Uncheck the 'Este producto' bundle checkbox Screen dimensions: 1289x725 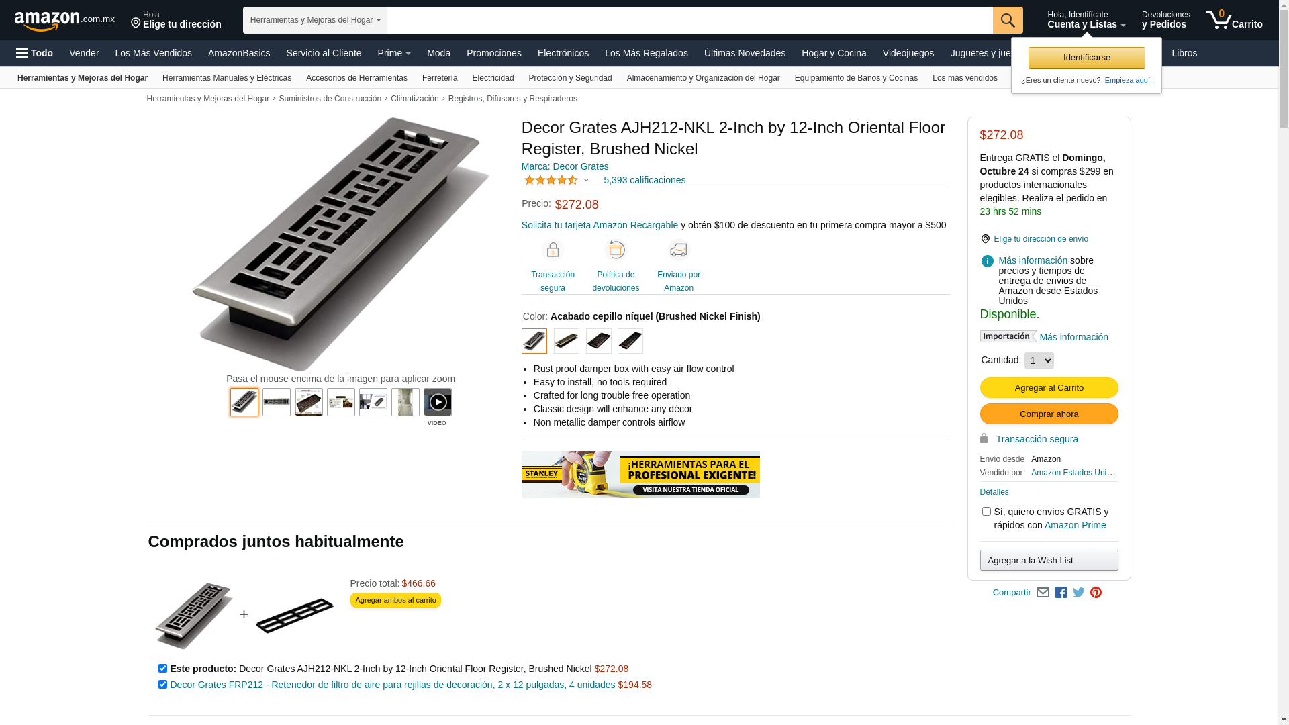coord(162,669)
